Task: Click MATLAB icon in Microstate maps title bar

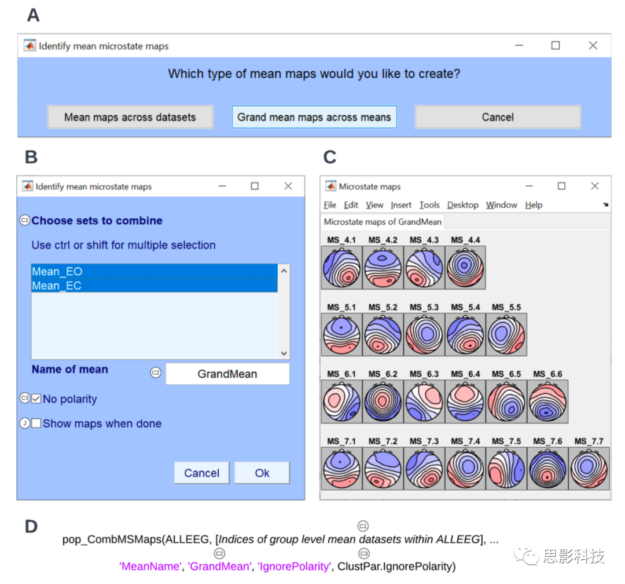Action: [x=330, y=186]
